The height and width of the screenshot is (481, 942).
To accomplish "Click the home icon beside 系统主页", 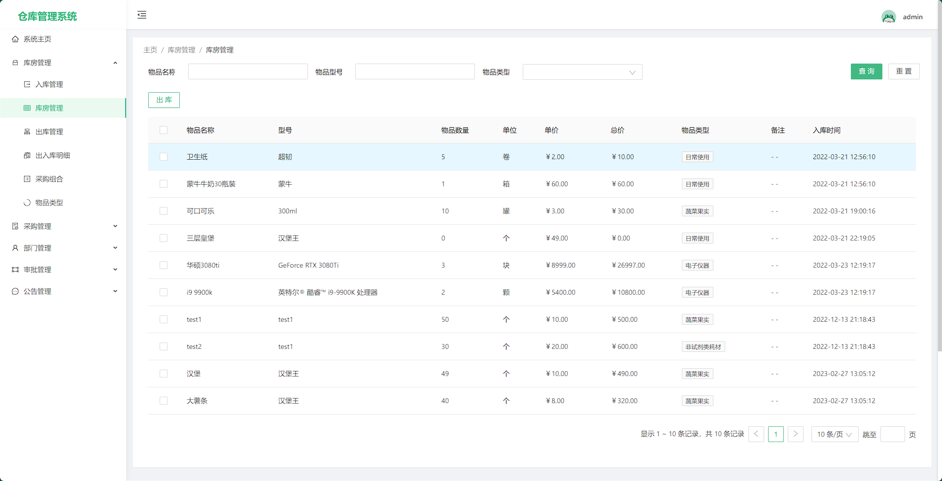I will pyautogui.click(x=15, y=39).
